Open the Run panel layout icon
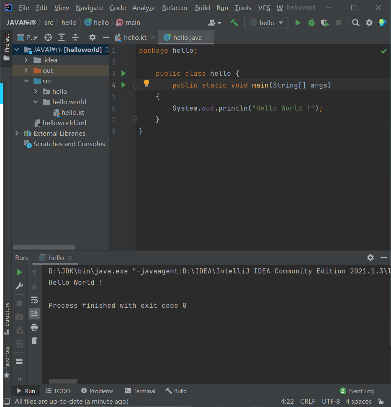The height and width of the screenshot is (407, 391). [x=19, y=361]
